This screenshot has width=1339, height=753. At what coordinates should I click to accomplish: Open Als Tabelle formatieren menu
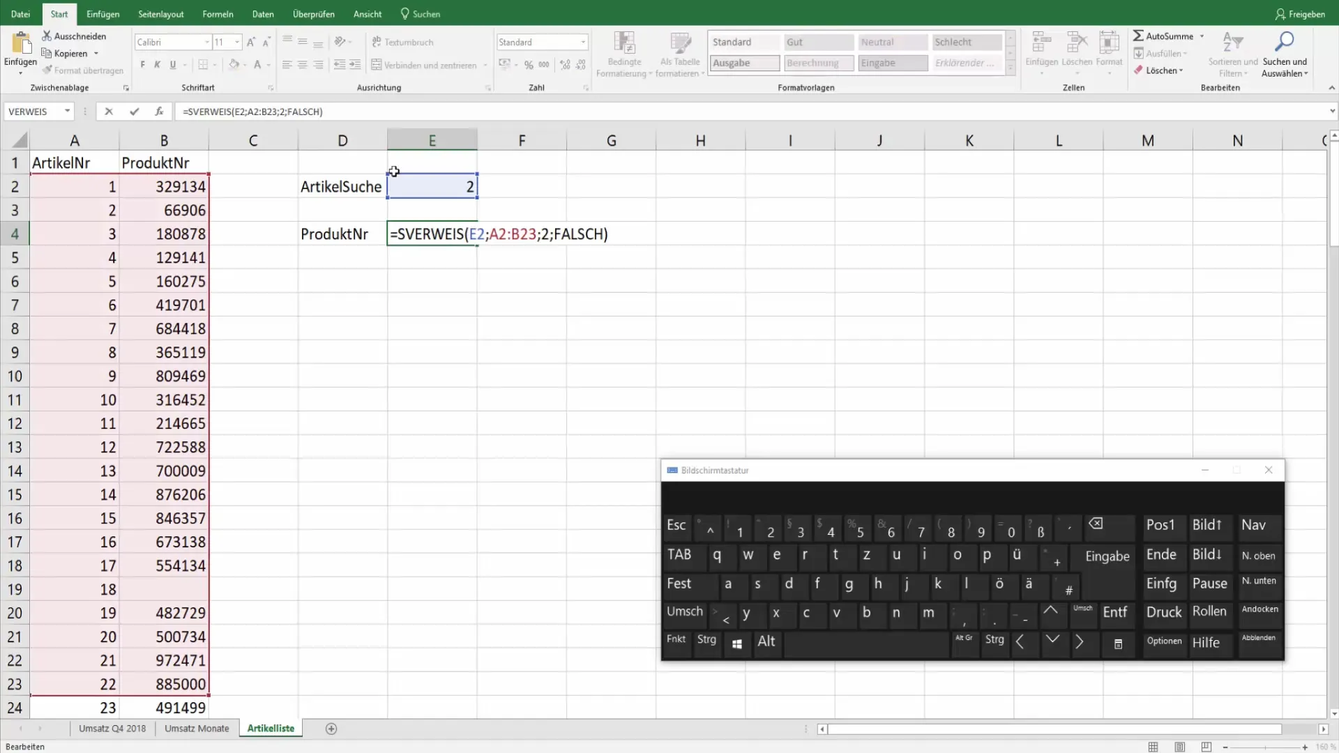coord(680,54)
